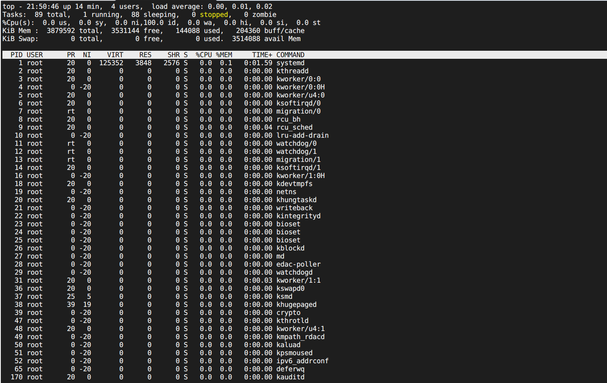Select the "kauditd" command name
The height and width of the screenshot is (383, 607).
[x=290, y=377]
